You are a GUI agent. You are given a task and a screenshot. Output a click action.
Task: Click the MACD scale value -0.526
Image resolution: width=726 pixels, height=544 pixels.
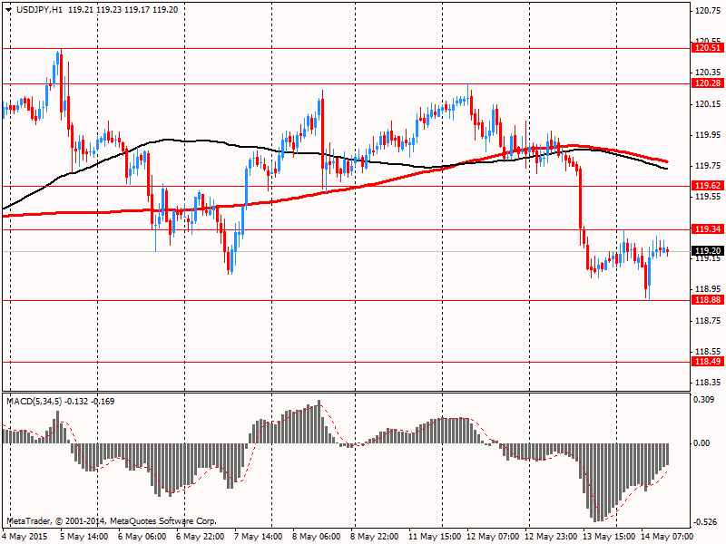[704, 522]
